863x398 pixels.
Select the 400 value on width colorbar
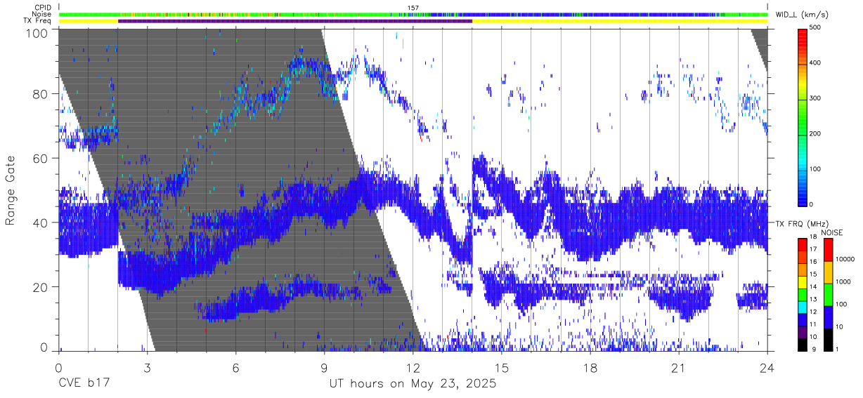[x=816, y=62]
